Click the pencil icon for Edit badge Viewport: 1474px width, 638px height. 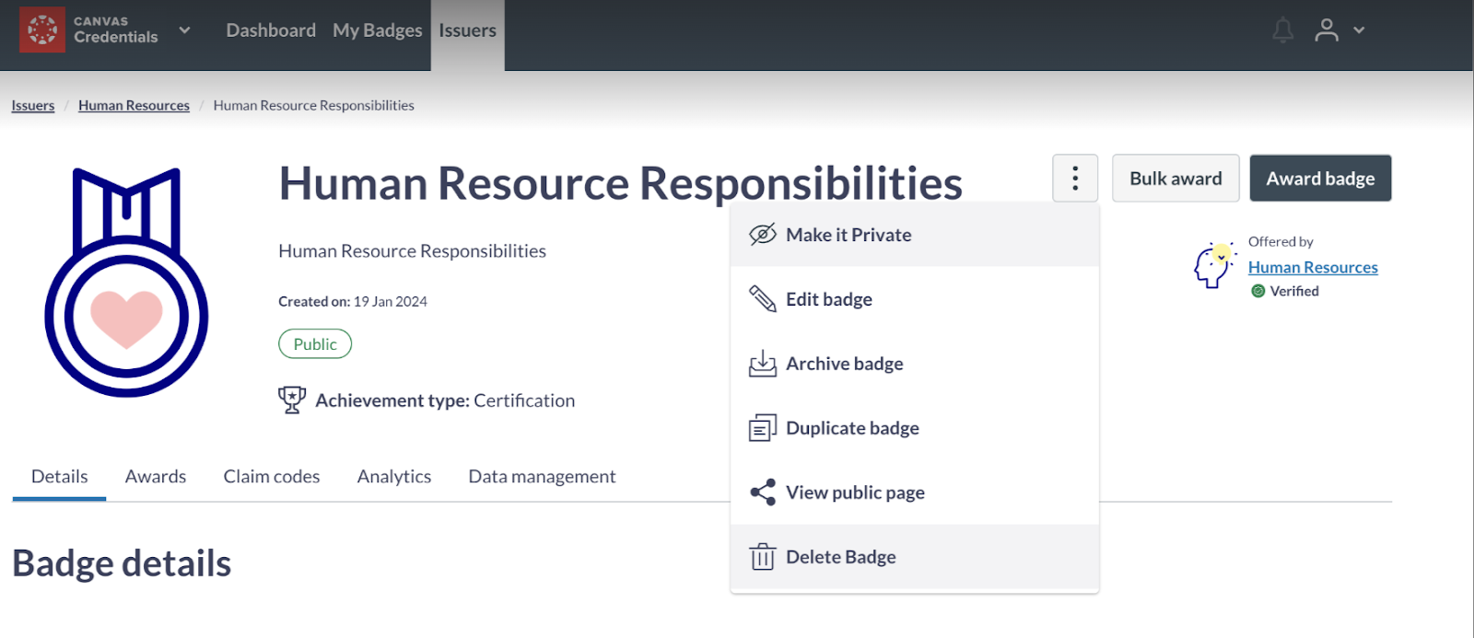point(763,299)
